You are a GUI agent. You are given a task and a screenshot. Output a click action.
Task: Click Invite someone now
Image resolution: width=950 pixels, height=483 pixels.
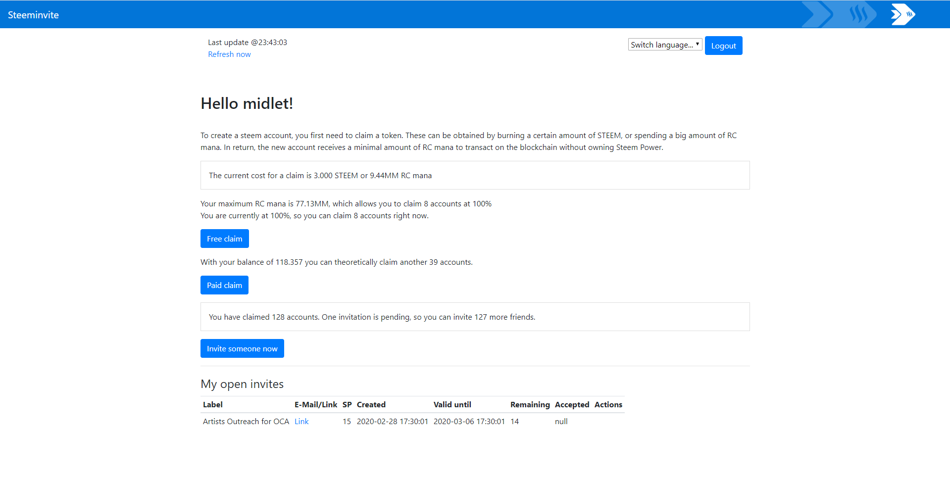[242, 348]
